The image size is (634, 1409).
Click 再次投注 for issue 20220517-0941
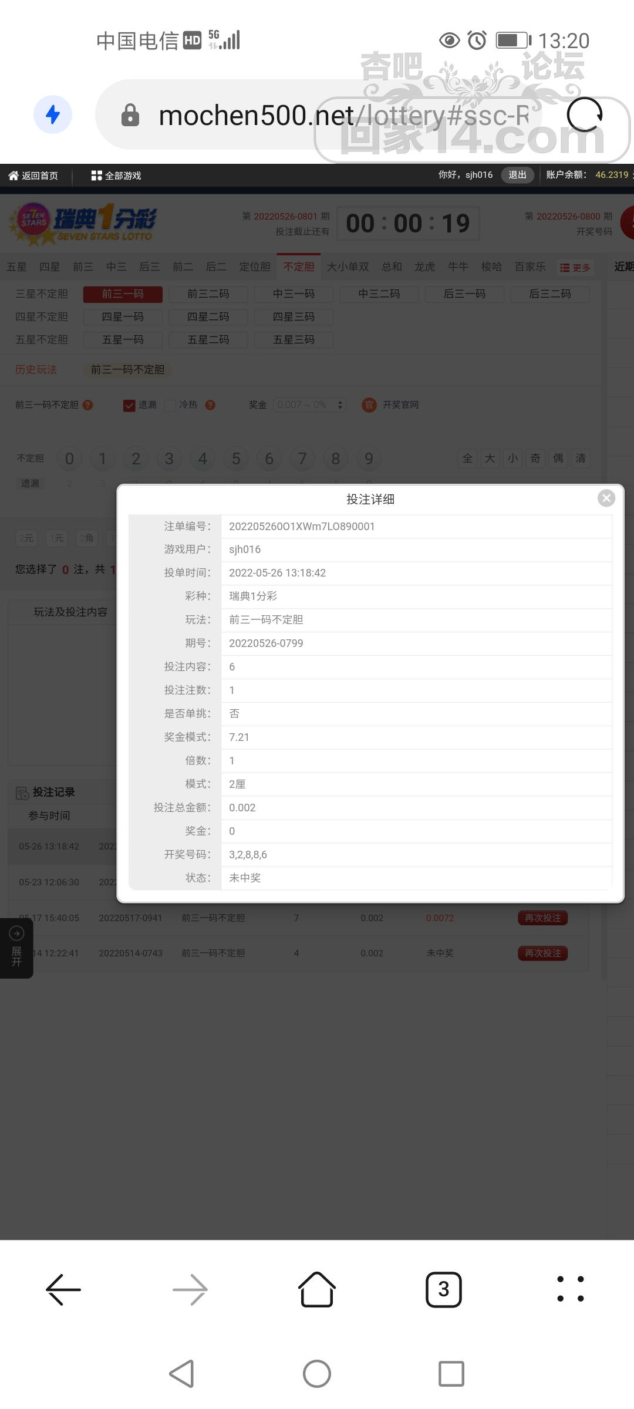542,918
